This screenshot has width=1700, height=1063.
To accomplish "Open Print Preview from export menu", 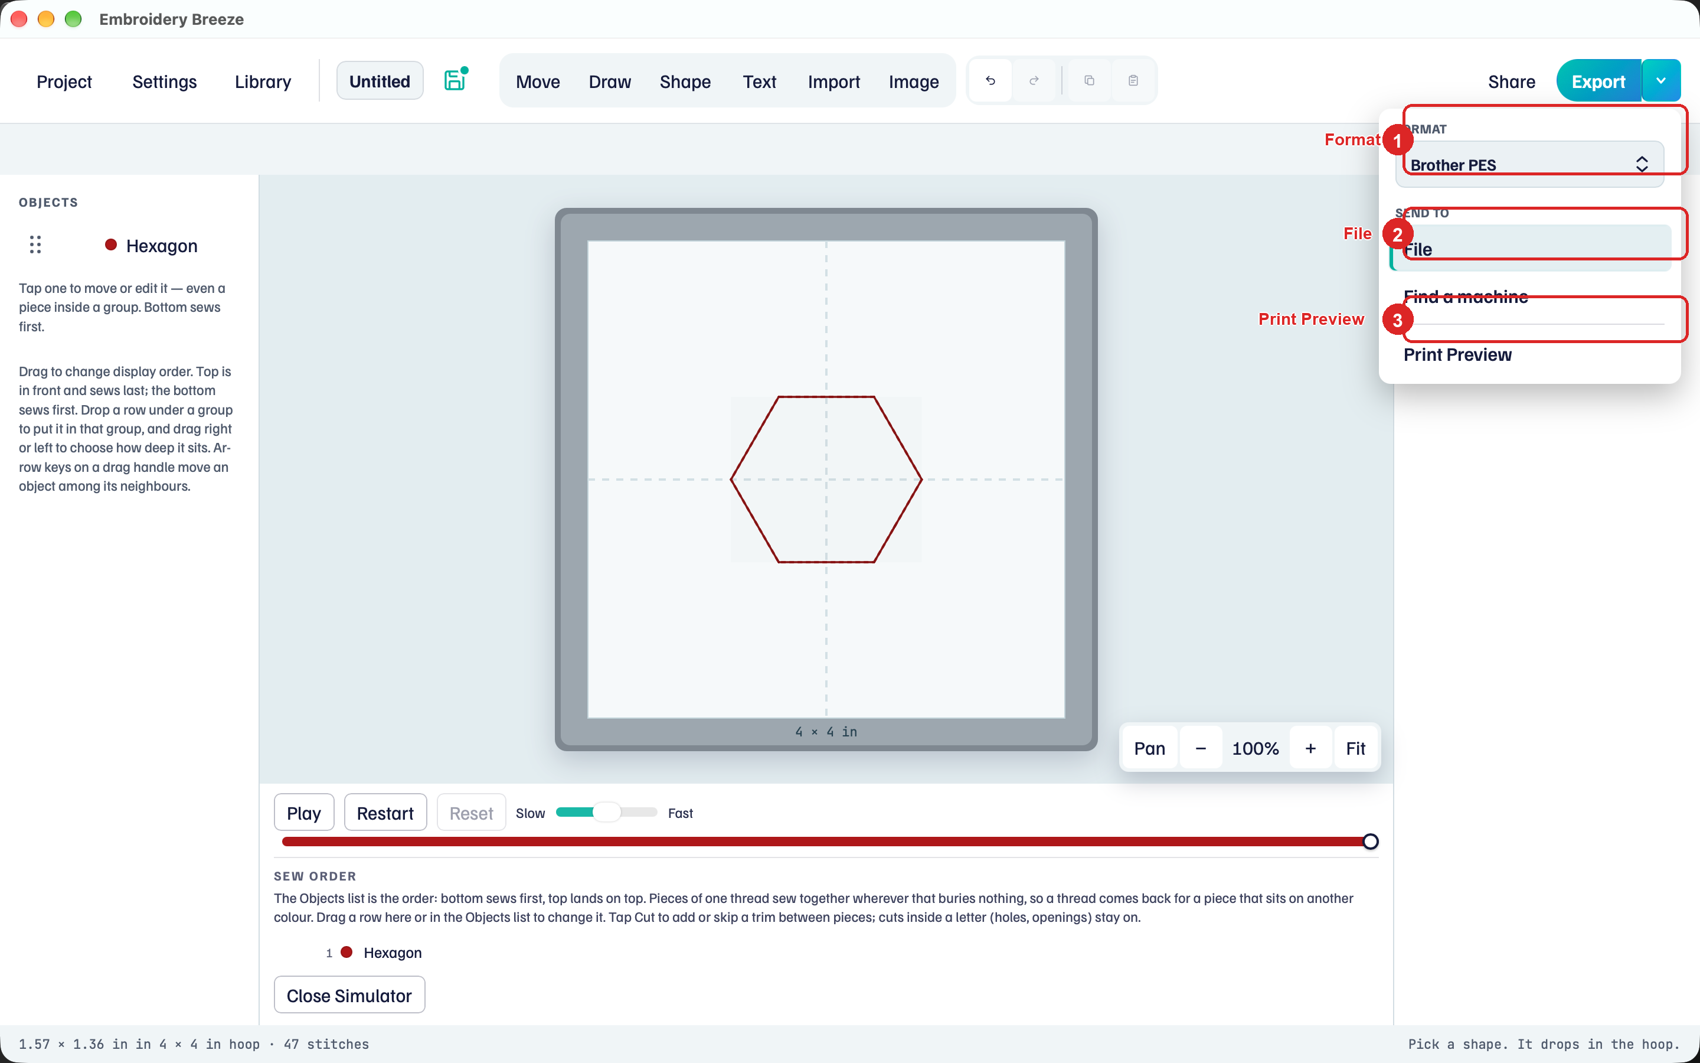I will coord(1530,354).
